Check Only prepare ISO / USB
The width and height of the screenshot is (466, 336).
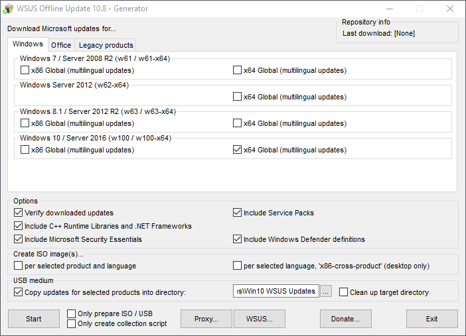click(x=71, y=313)
